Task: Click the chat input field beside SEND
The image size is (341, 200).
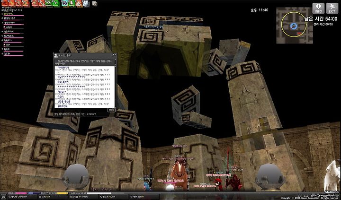Action: click(x=81, y=110)
